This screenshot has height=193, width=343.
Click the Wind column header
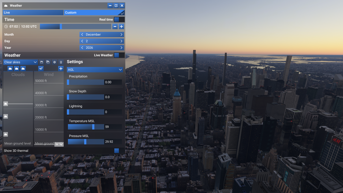point(49,75)
